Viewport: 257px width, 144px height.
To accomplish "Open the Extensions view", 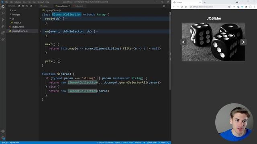I will coord(3,33).
